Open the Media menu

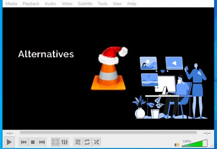[11, 4]
